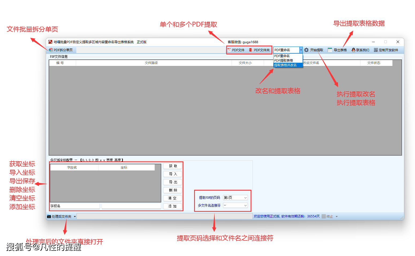Click the red icon beside PDF文件夹

click(x=251, y=50)
